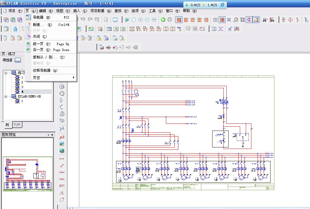This screenshot has height=209, width=310.
Task: Toggle the object snap button
Action: (229, 20)
